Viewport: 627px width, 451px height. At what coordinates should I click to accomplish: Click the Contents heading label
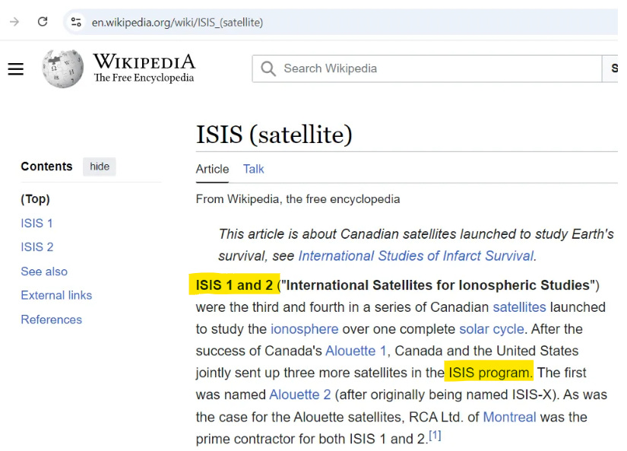click(x=46, y=167)
